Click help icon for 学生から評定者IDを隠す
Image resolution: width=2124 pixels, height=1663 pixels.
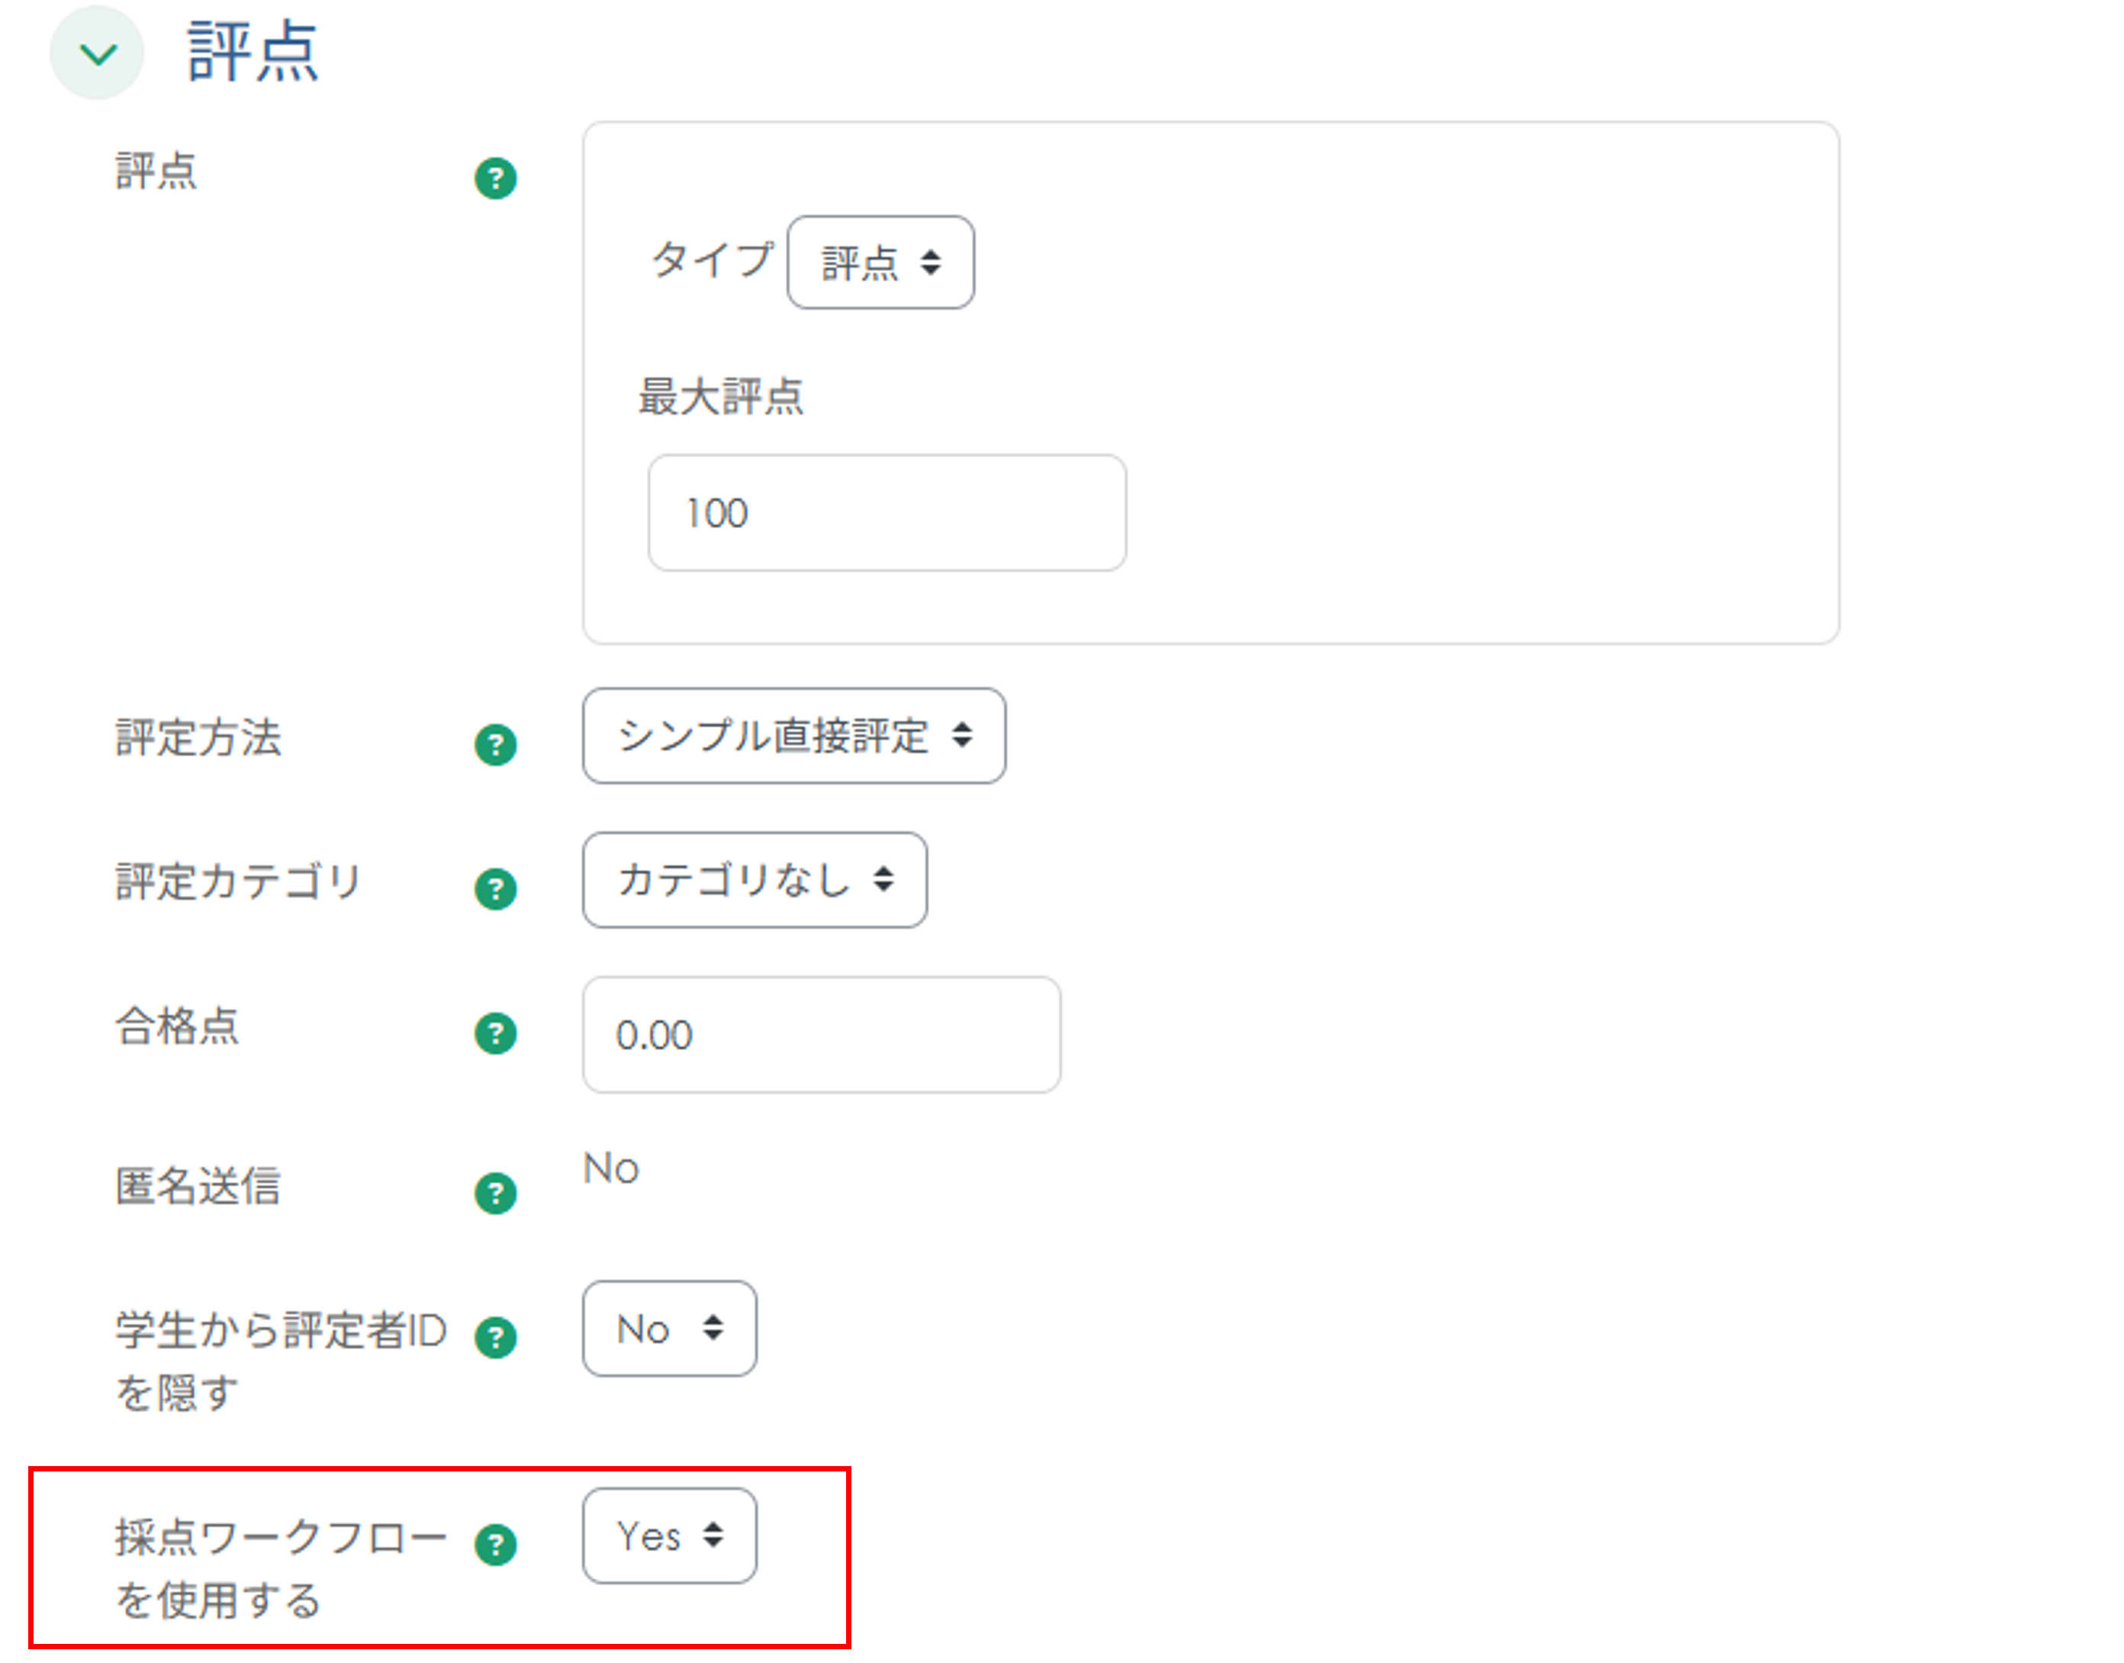495,1337
